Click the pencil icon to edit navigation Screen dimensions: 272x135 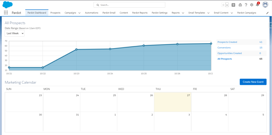pos(267,13)
